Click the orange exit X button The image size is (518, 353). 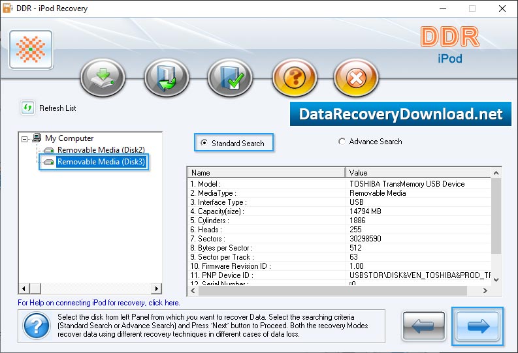coord(356,78)
